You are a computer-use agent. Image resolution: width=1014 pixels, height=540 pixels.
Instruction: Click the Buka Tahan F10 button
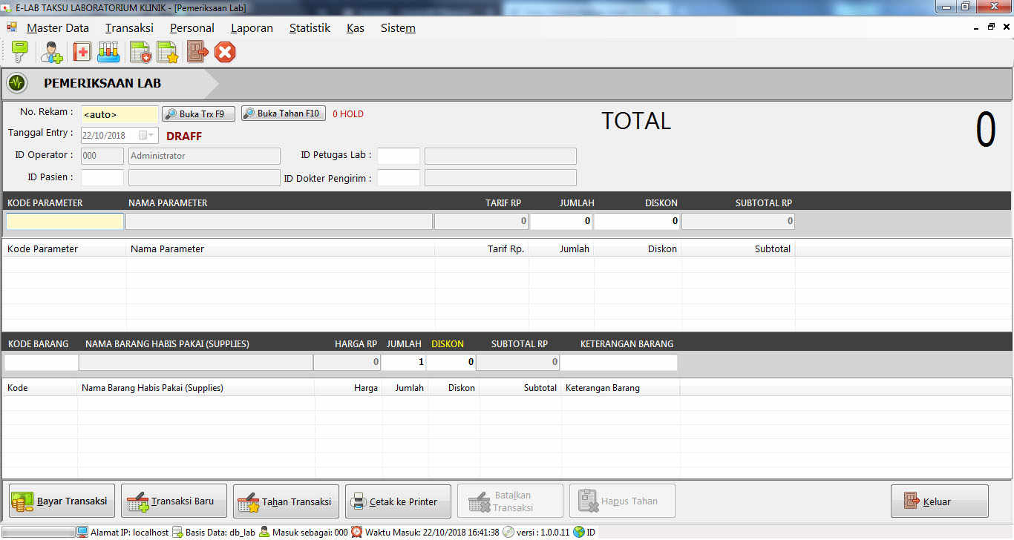[284, 113]
